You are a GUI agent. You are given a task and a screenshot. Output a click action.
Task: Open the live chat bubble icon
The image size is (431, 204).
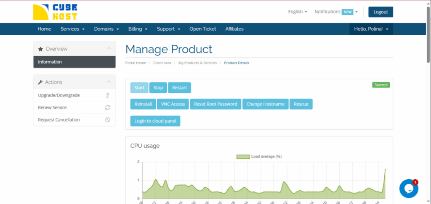click(408, 188)
